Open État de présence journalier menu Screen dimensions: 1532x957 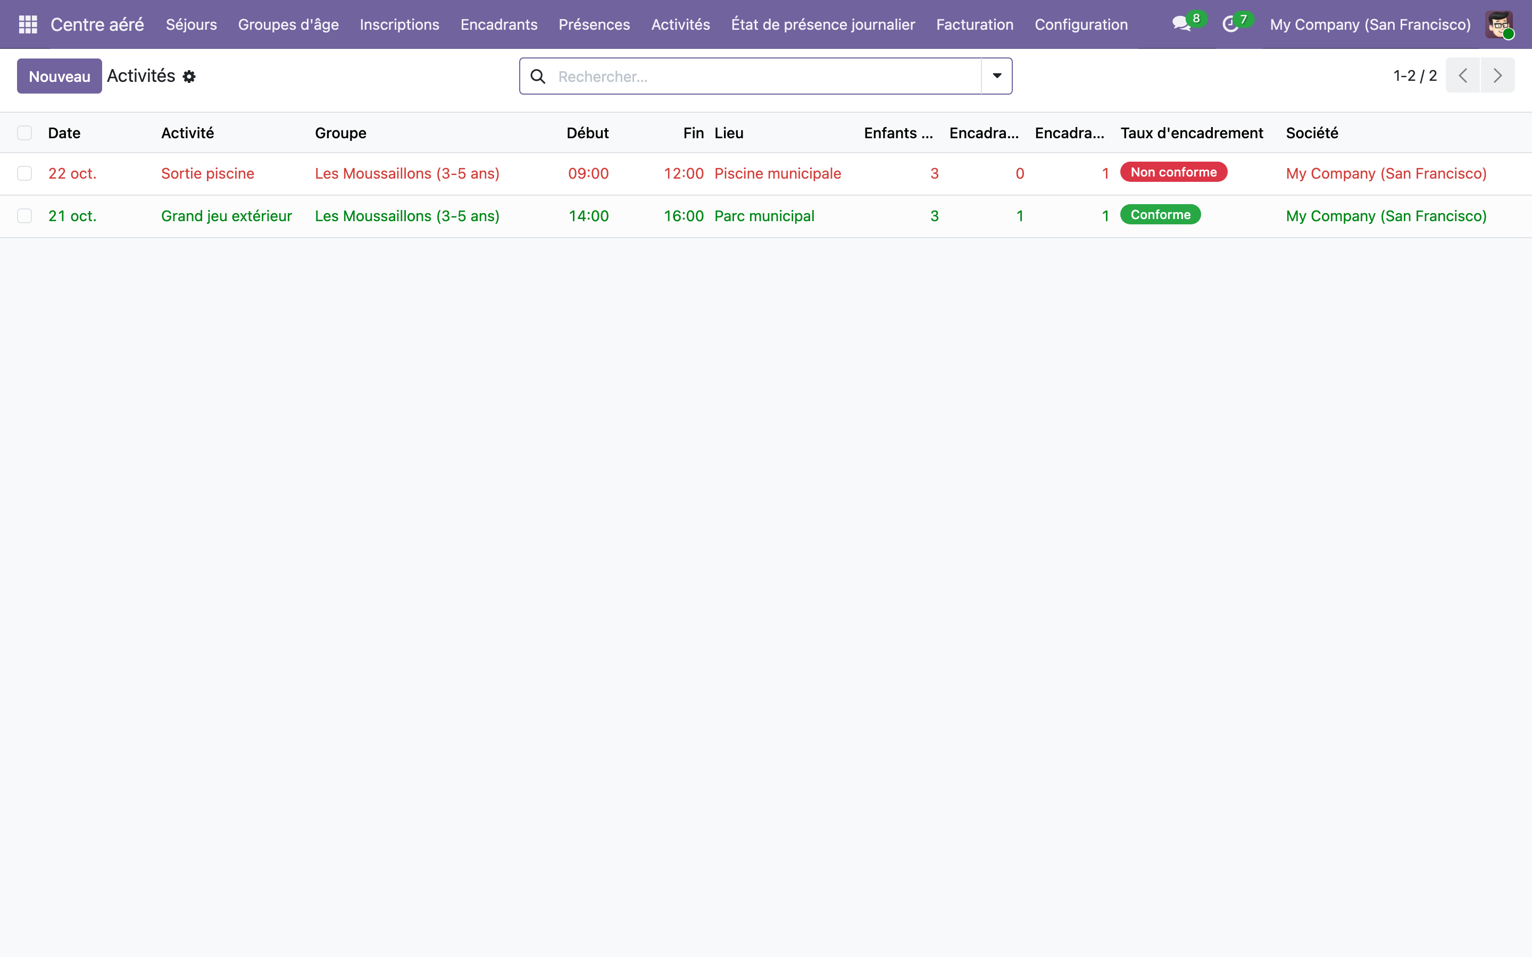pyautogui.click(x=823, y=24)
